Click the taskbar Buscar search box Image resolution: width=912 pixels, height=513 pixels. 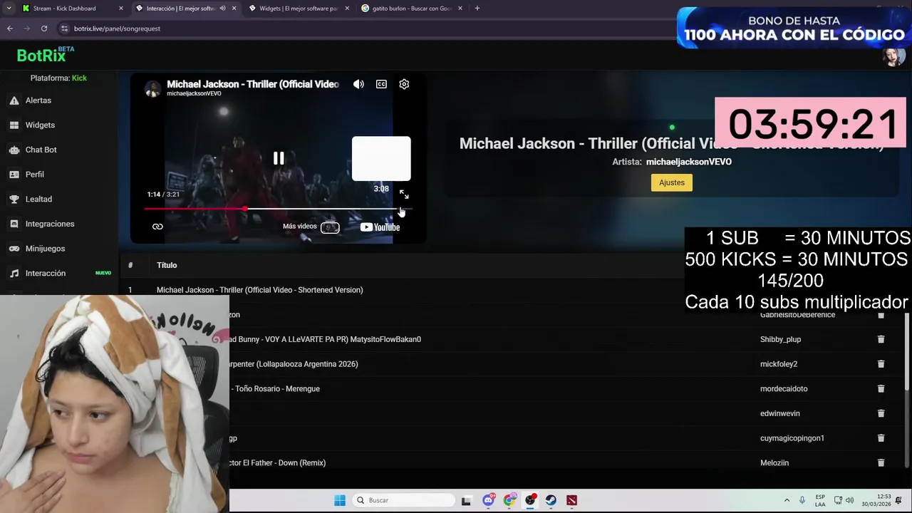point(403,500)
